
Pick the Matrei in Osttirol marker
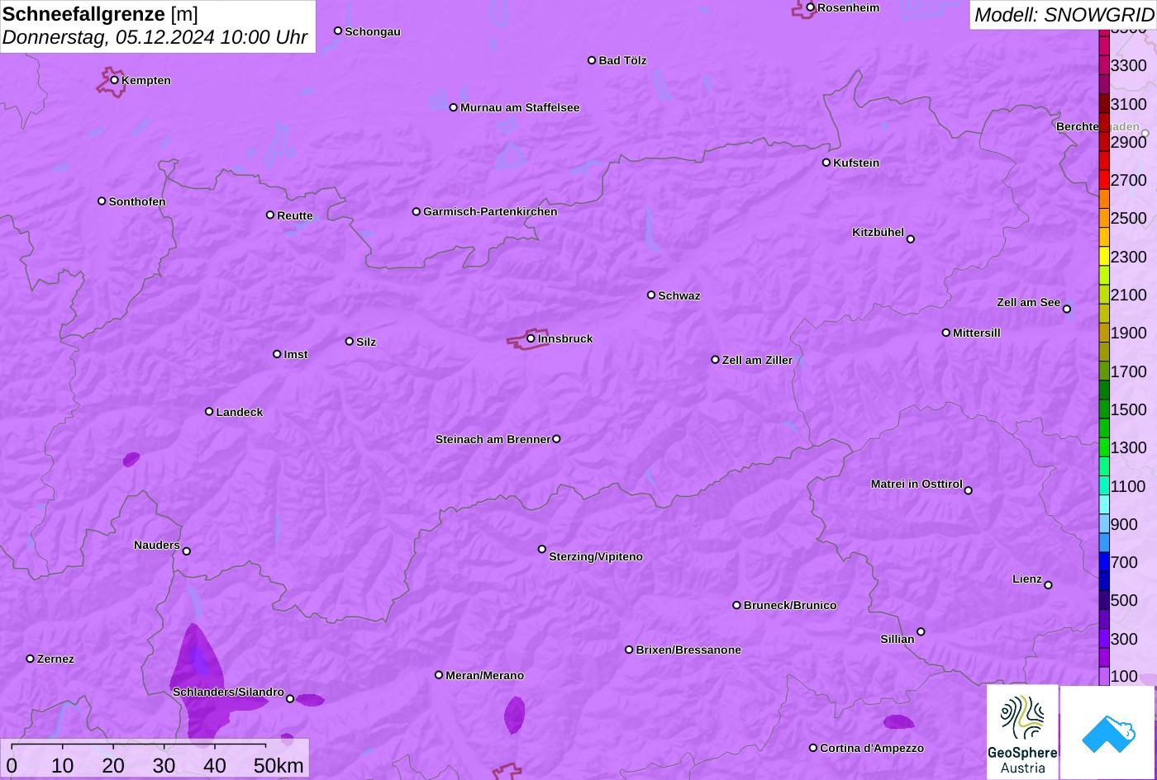pos(969,490)
